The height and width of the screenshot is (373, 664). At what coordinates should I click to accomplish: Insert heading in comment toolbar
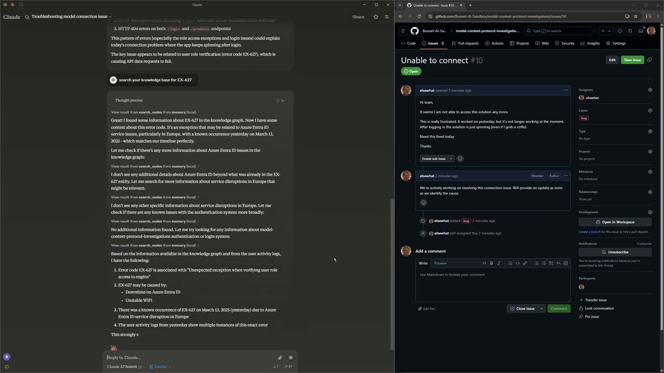pos(484,263)
